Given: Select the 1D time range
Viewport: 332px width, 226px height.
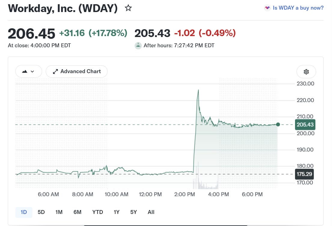Looking at the screenshot, I should pos(24,212).
